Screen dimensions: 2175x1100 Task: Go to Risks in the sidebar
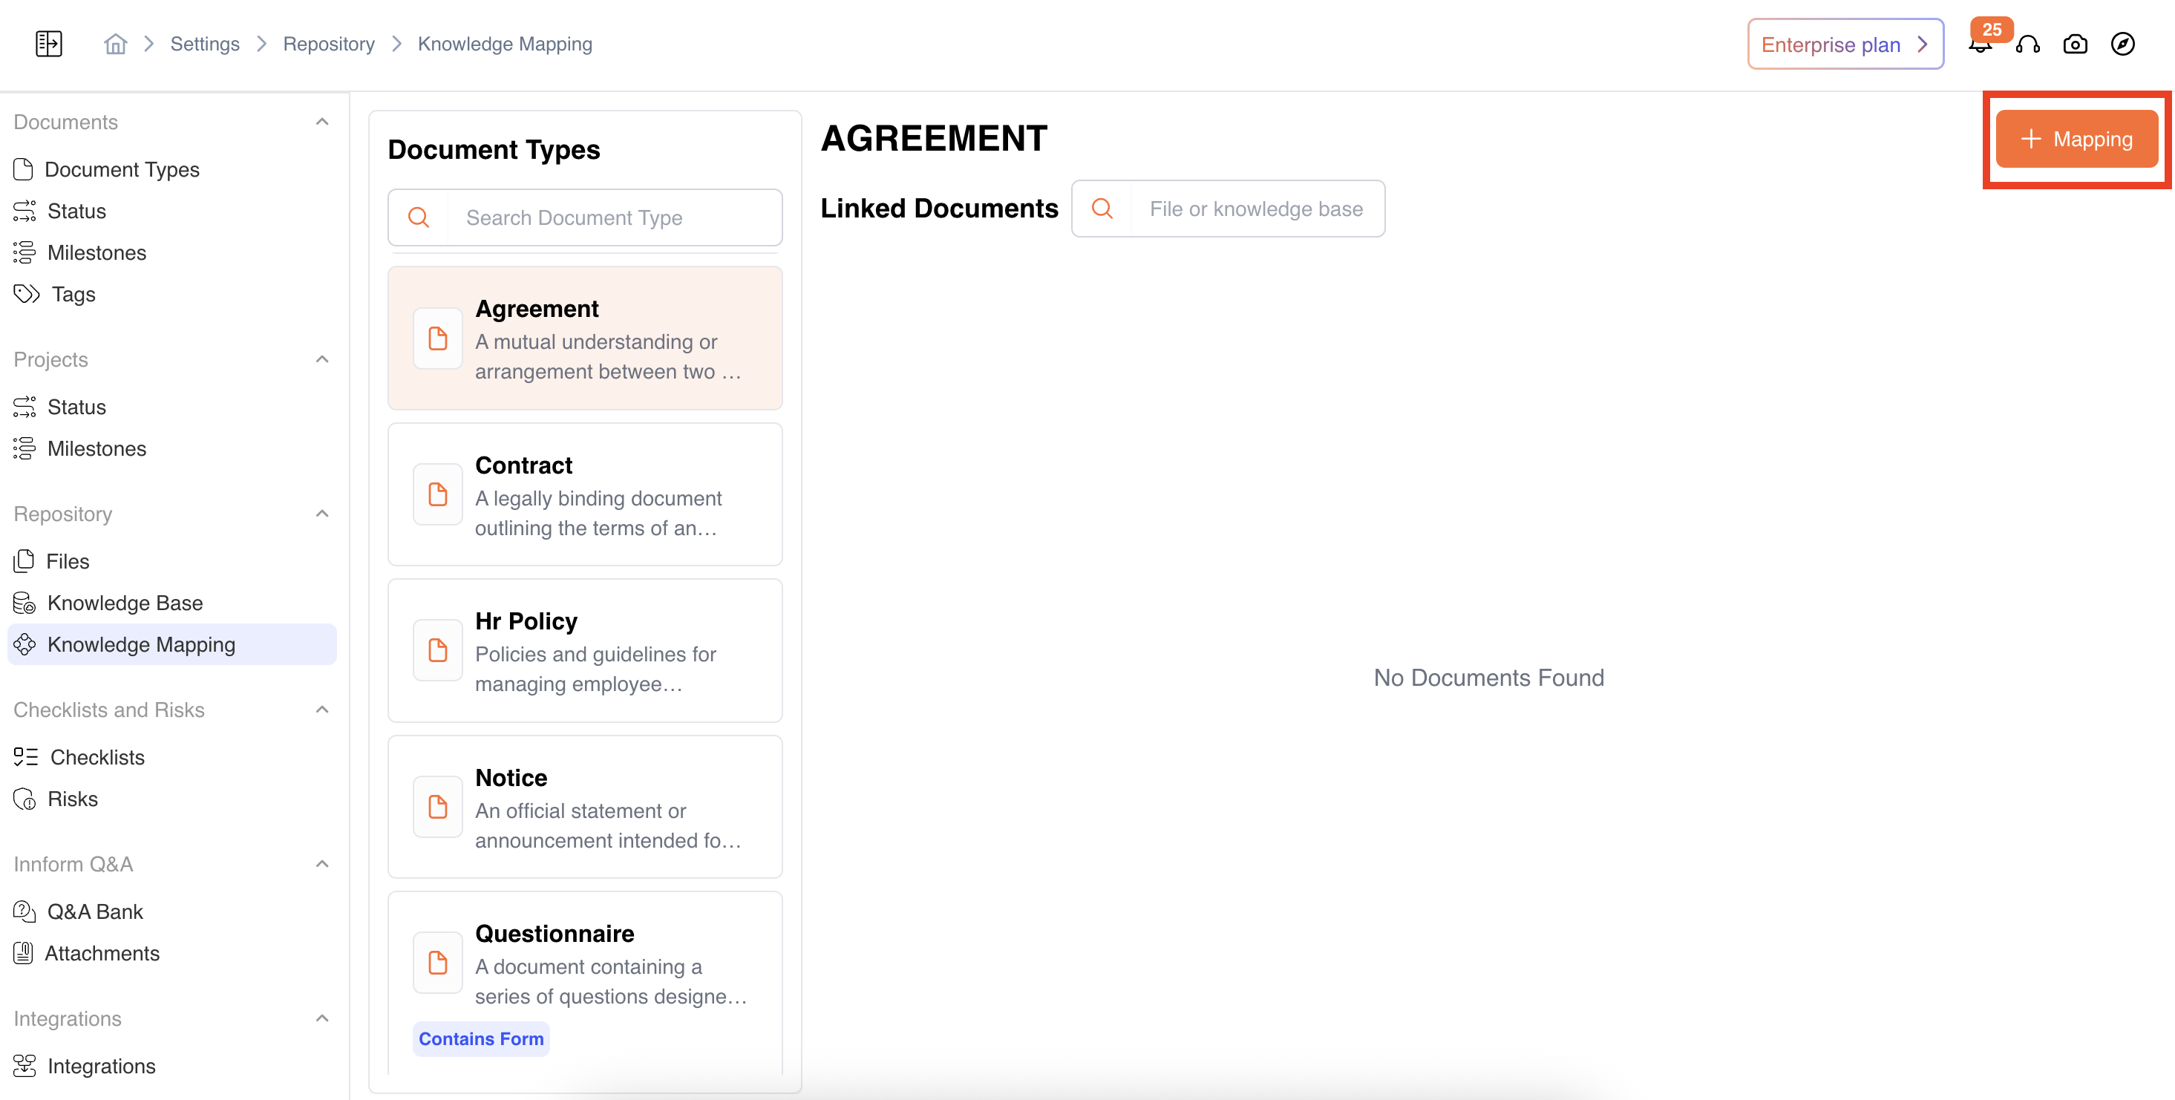pyautogui.click(x=73, y=799)
